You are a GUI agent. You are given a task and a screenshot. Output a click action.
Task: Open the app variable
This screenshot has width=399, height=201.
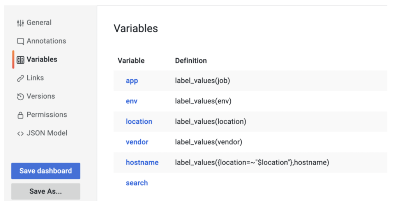[x=132, y=81]
